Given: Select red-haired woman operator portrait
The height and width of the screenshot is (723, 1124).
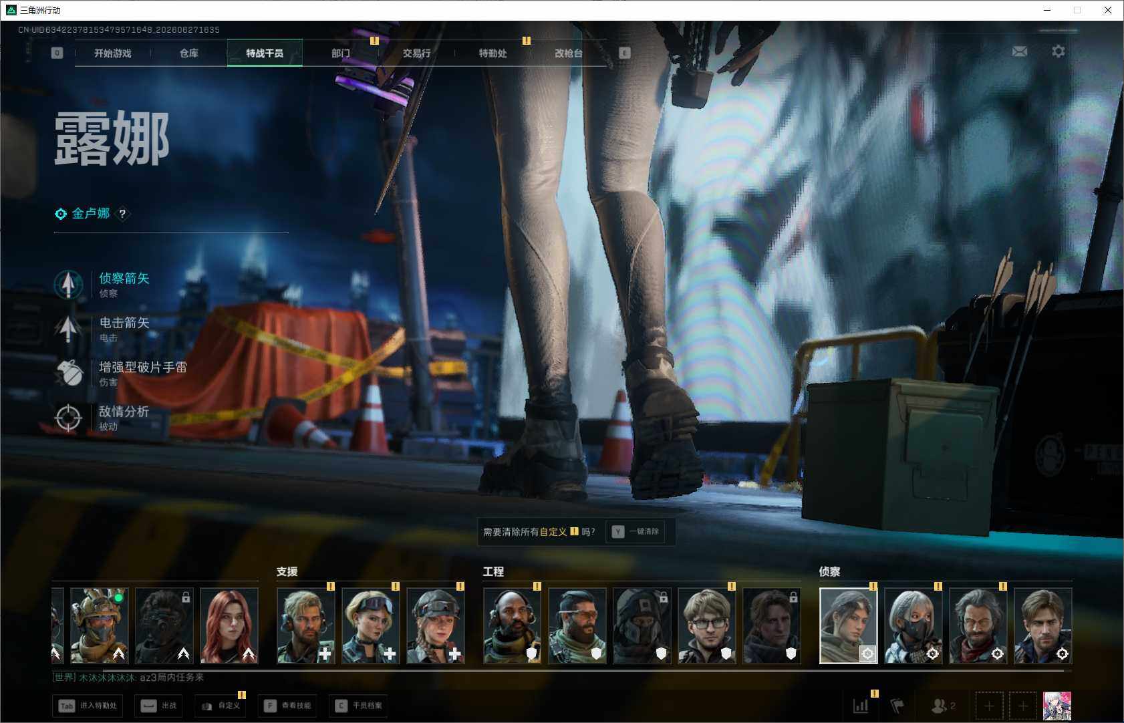Looking at the screenshot, I should (229, 625).
